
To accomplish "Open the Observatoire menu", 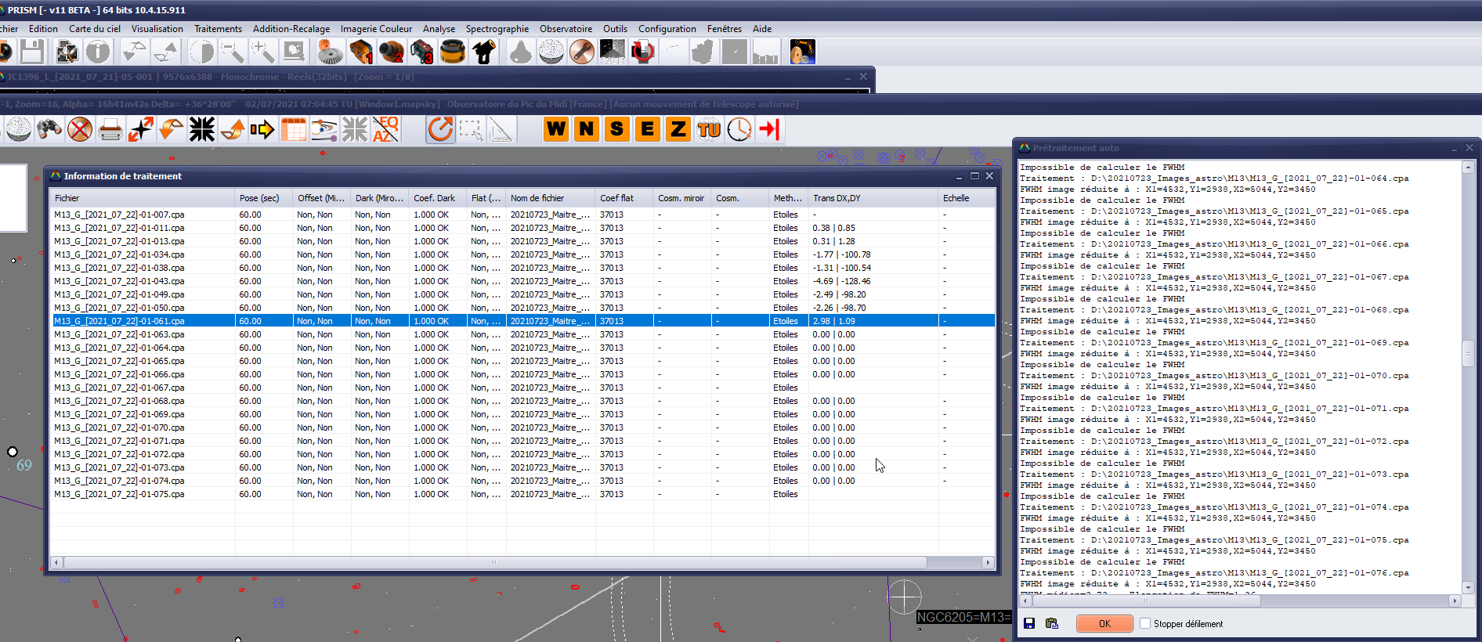I will [x=566, y=29].
